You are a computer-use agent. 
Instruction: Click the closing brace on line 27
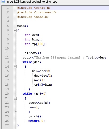tap(18, 125)
